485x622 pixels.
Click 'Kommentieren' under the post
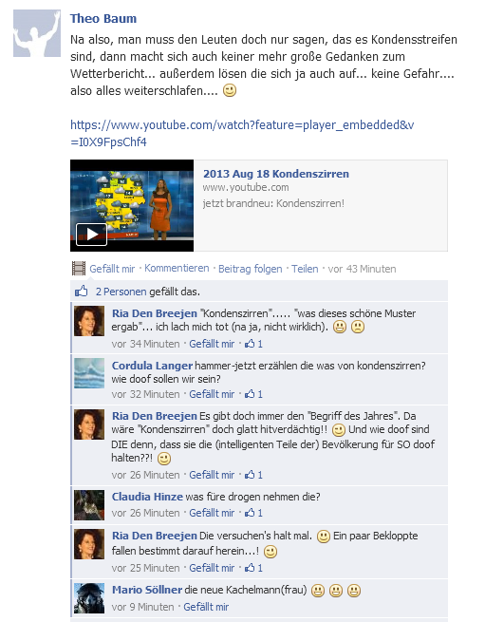click(177, 268)
